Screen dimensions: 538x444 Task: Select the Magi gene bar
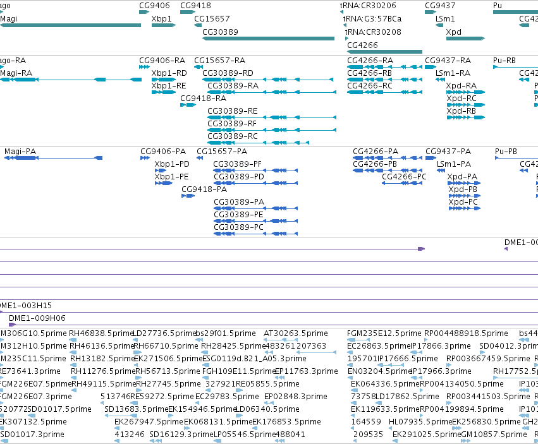point(70,25)
